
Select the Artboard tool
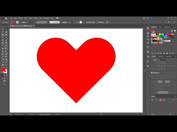tap(3, 62)
